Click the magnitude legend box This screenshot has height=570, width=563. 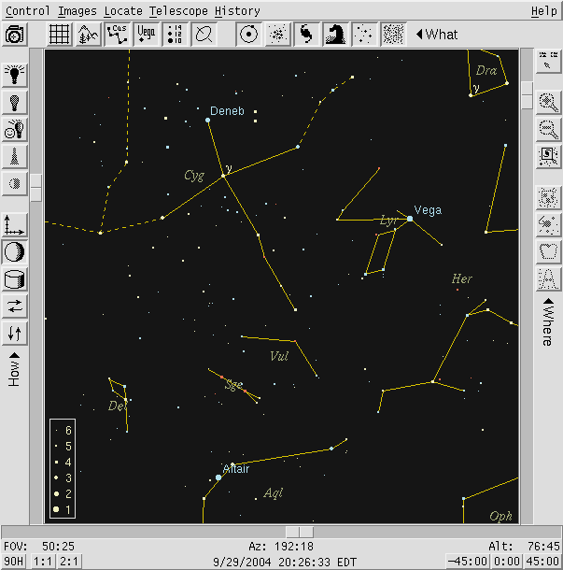[63, 468]
